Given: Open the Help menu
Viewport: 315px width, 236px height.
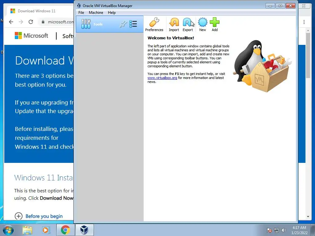Looking at the screenshot, I should click(x=112, y=12).
